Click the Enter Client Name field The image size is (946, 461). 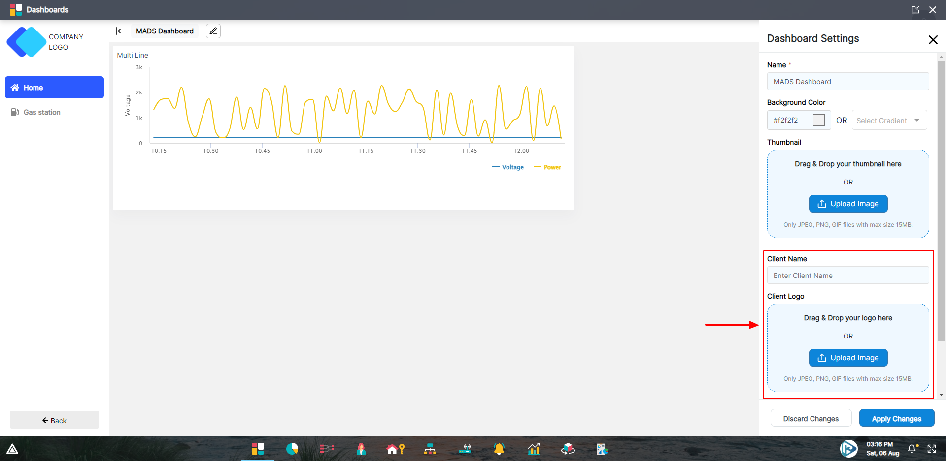pyautogui.click(x=847, y=276)
